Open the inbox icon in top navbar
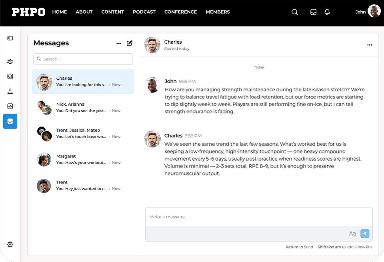This screenshot has width=384, height=262. tap(314, 12)
